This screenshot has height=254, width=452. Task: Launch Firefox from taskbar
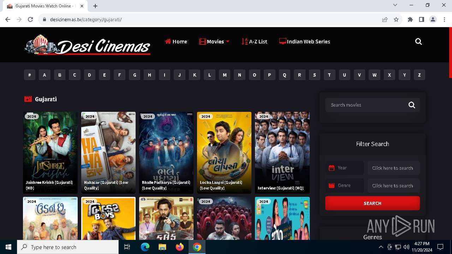tap(180, 247)
